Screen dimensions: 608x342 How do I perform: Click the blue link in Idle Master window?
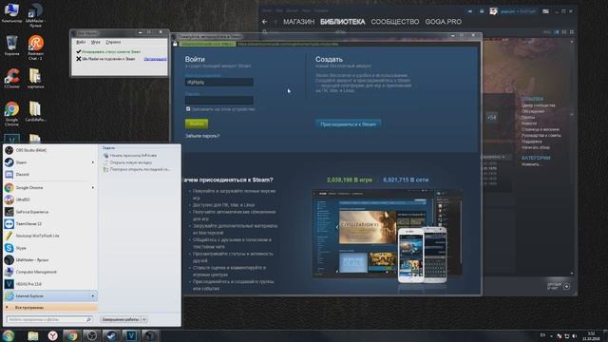tap(155, 59)
